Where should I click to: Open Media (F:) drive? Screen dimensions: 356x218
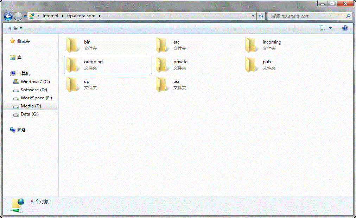coord(31,106)
